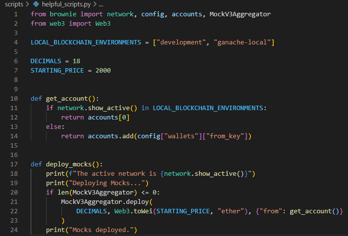Click the value 2000
The image size is (348, 236).
[x=103, y=71]
